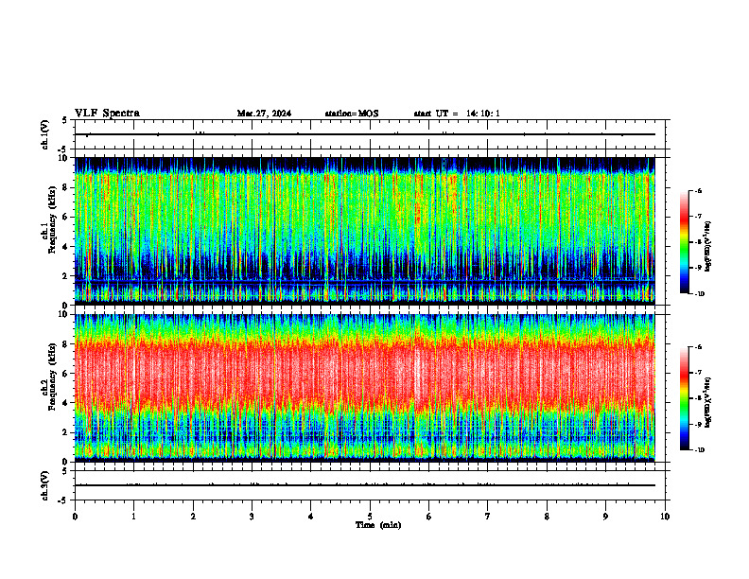The image size is (749, 579).
Task: Click inside the ch.2 spectrogram panel
Action: click(x=365, y=388)
